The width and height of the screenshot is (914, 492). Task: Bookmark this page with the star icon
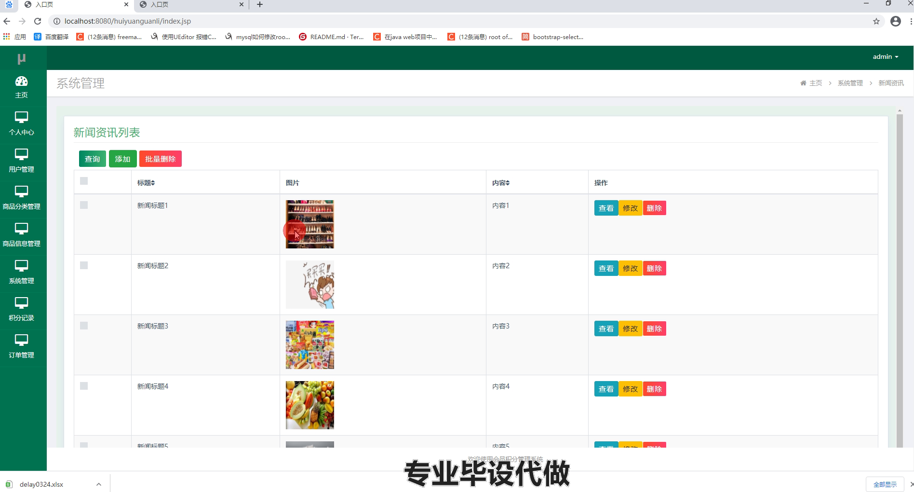[x=876, y=21]
